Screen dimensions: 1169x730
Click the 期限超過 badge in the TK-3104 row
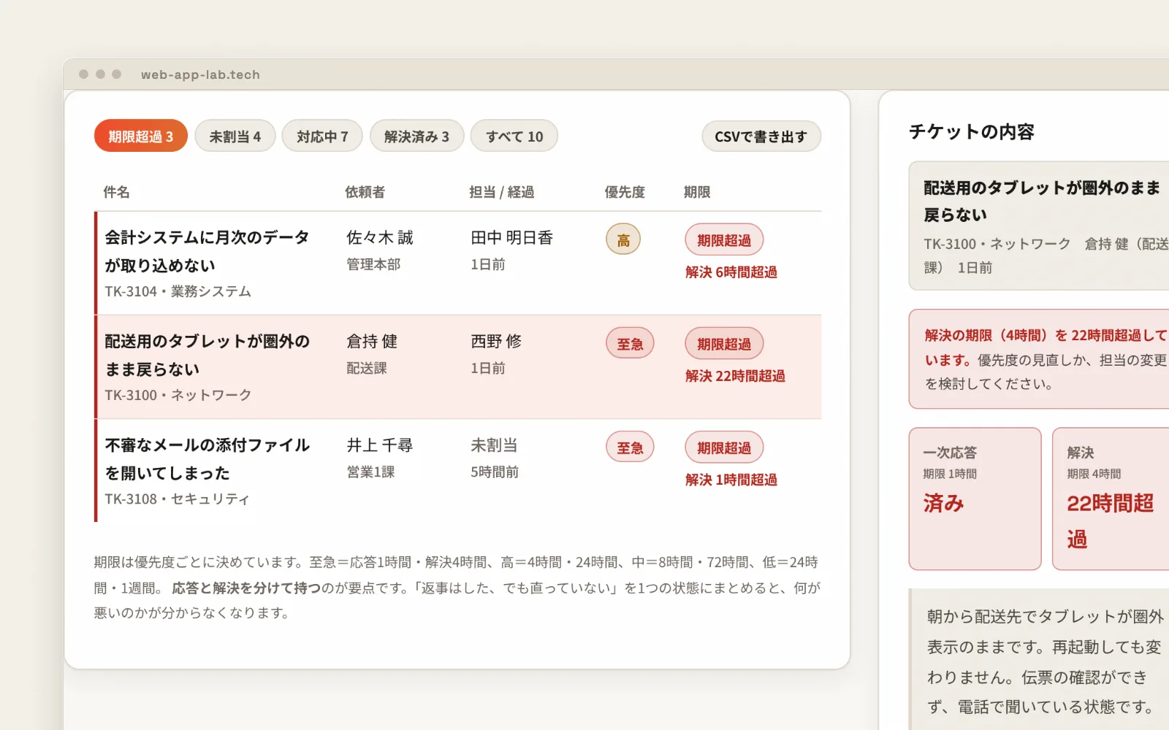point(724,239)
